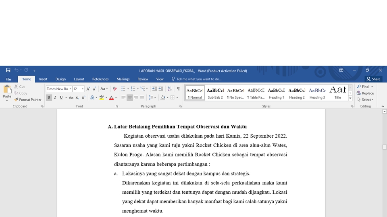Toggle Center alignment
The image size is (387, 217).
click(129, 98)
